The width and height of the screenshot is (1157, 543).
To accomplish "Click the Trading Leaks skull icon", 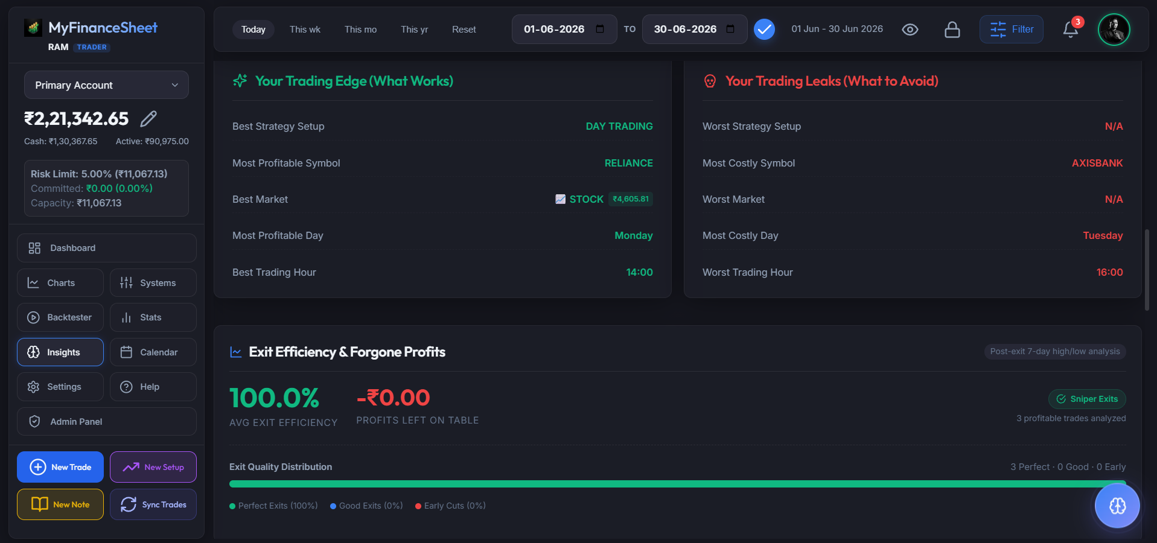I will [x=710, y=81].
